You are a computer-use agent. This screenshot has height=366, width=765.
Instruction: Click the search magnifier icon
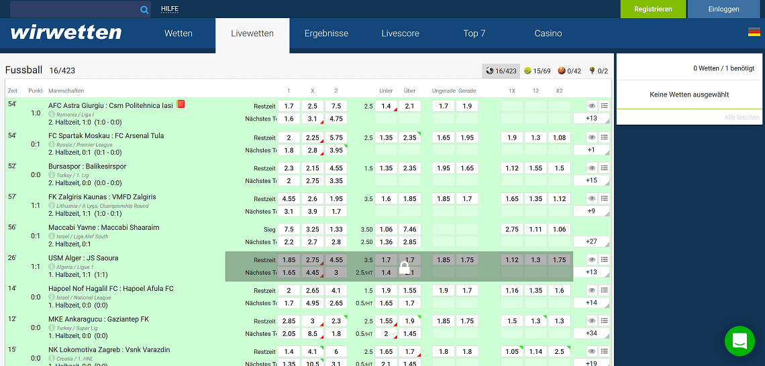(x=144, y=9)
